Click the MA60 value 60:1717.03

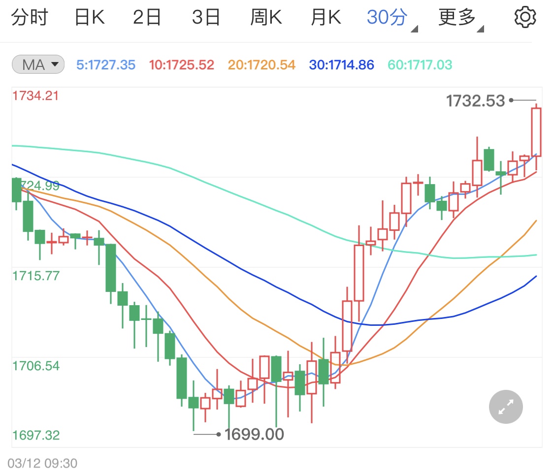click(x=420, y=65)
